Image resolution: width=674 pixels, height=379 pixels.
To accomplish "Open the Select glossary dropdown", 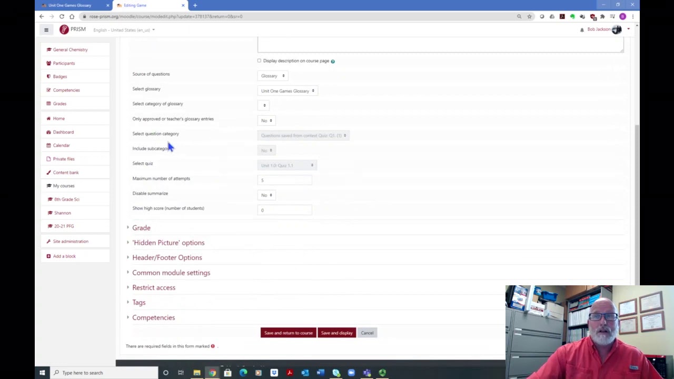I will (x=288, y=91).
